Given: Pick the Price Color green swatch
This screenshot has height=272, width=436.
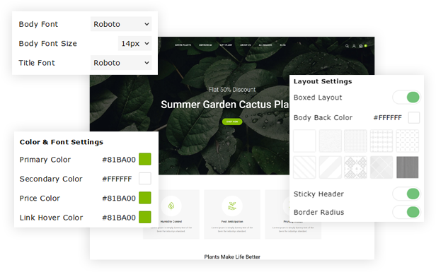Looking at the screenshot, I should pyautogui.click(x=145, y=198).
